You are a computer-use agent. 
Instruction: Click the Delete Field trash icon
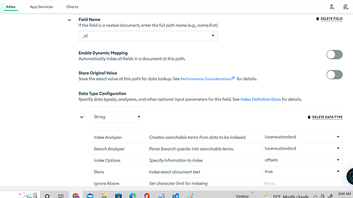(317, 19)
